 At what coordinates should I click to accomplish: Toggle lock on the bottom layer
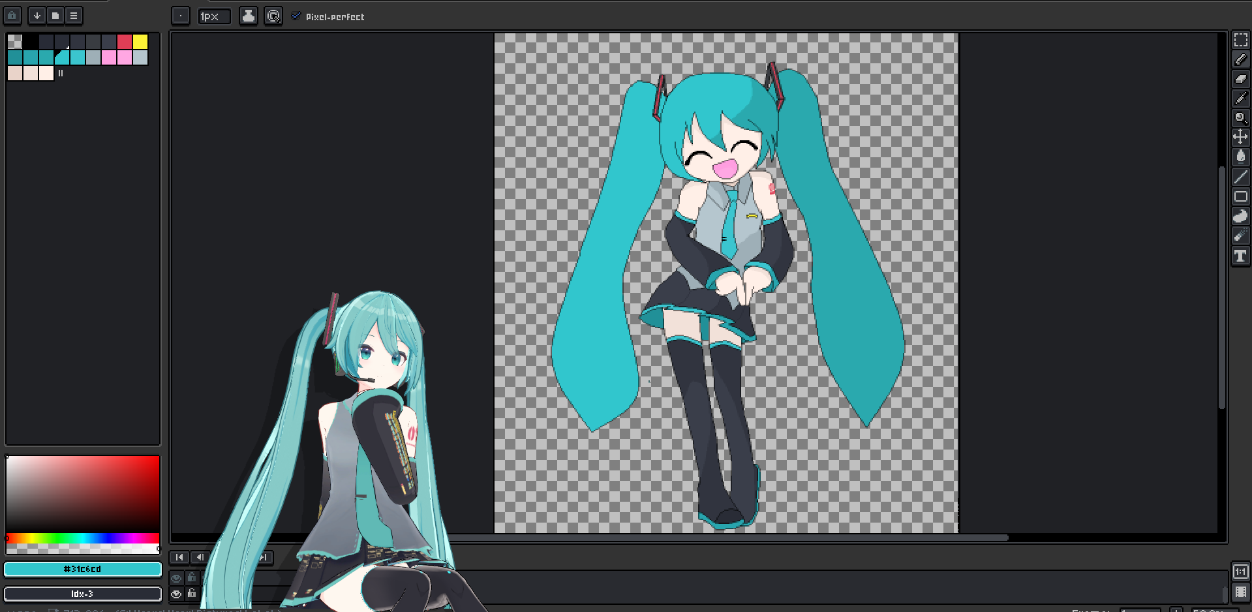[192, 594]
